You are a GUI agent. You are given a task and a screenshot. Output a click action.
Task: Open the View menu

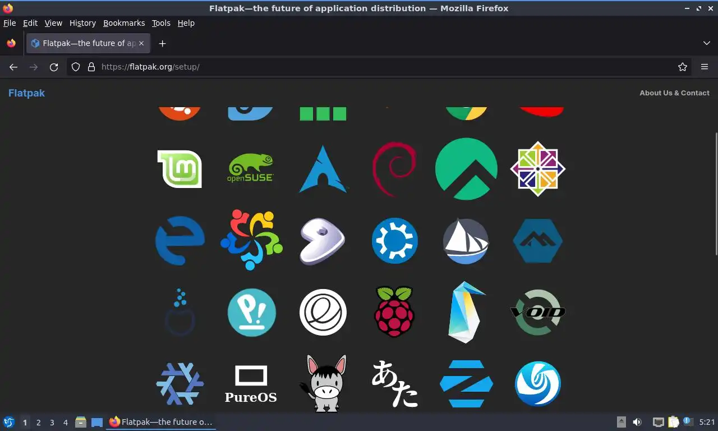53,23
